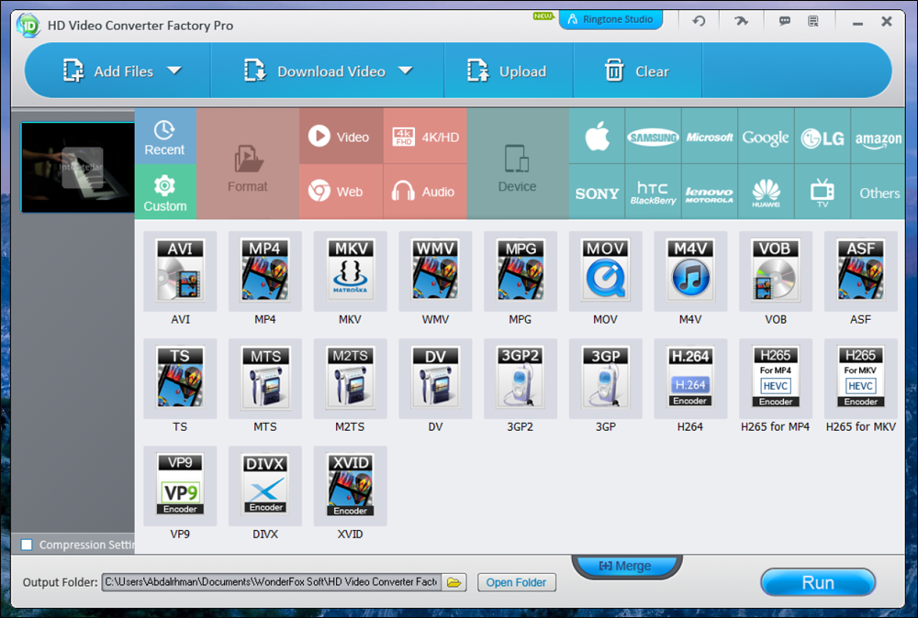Click the Output Folder path field
This screenshot has height=618, width=918.
pyautogui.click(x=272, y=582)
